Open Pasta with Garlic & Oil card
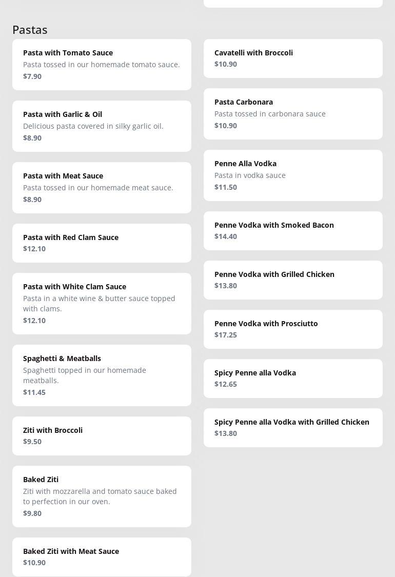Image resolution: width=395 pixels, height=577 pixels. [x=102, y=126]
